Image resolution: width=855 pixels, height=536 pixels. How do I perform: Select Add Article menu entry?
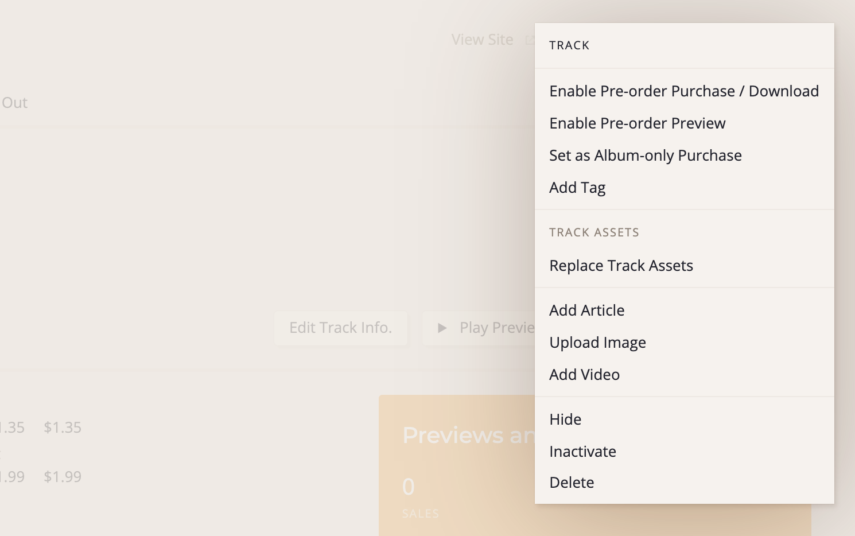586,310
